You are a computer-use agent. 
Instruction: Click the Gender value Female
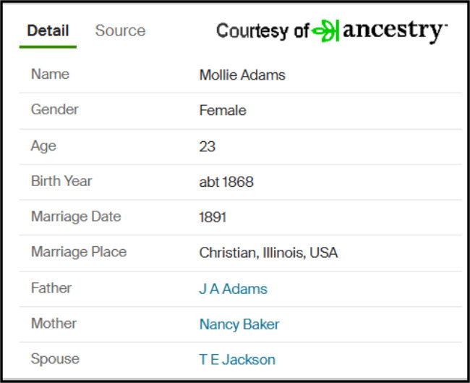pos(223,111)
